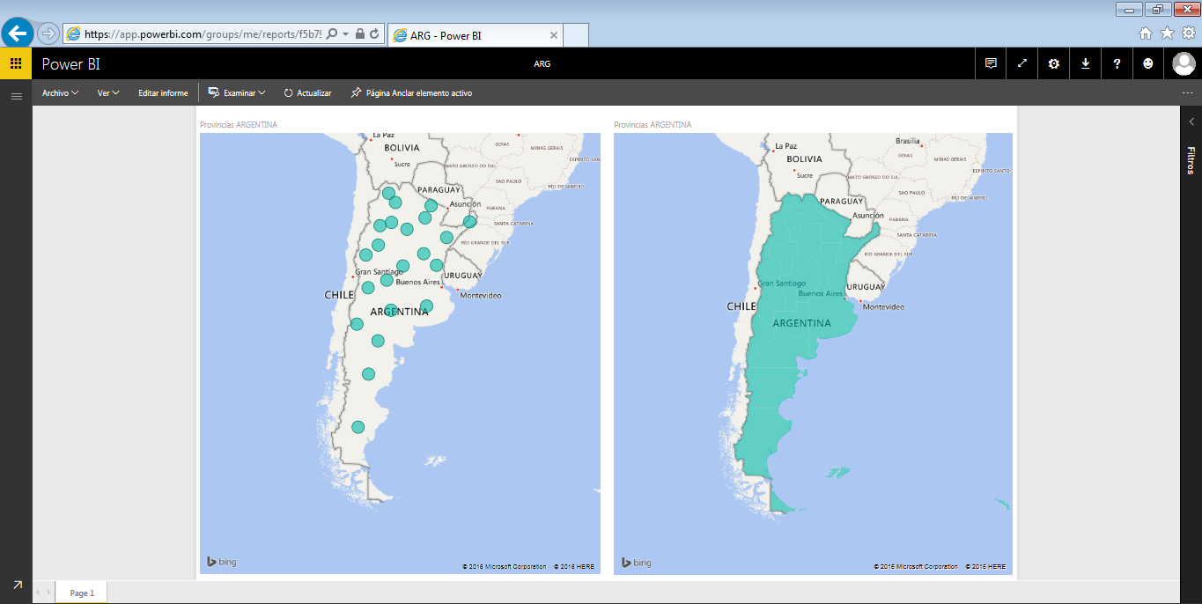Image resolution: width=1202 pixels, height=604 pixels.
Task: Open the Ver menu
Action: click(108, 92)
